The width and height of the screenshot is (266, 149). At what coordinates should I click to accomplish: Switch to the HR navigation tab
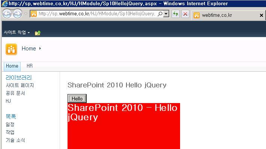point(30,66)
